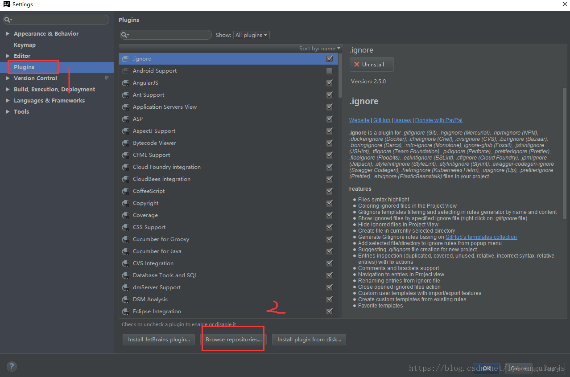Click Install plugin from disk button

click(309, 340)
